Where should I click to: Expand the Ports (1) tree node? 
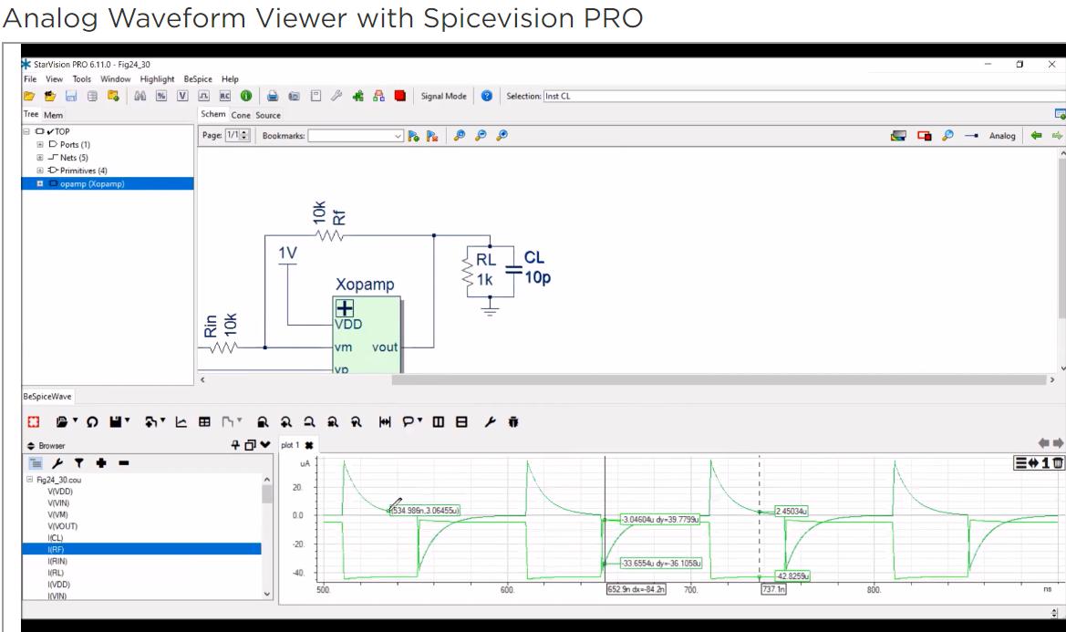pyautogui.click(x=39, y=145)
